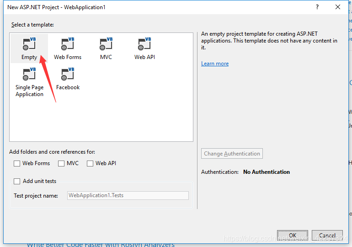This screenshot has width=352, height=247.
Task: Click the Change Authentication button
Action: coord(232,154)
